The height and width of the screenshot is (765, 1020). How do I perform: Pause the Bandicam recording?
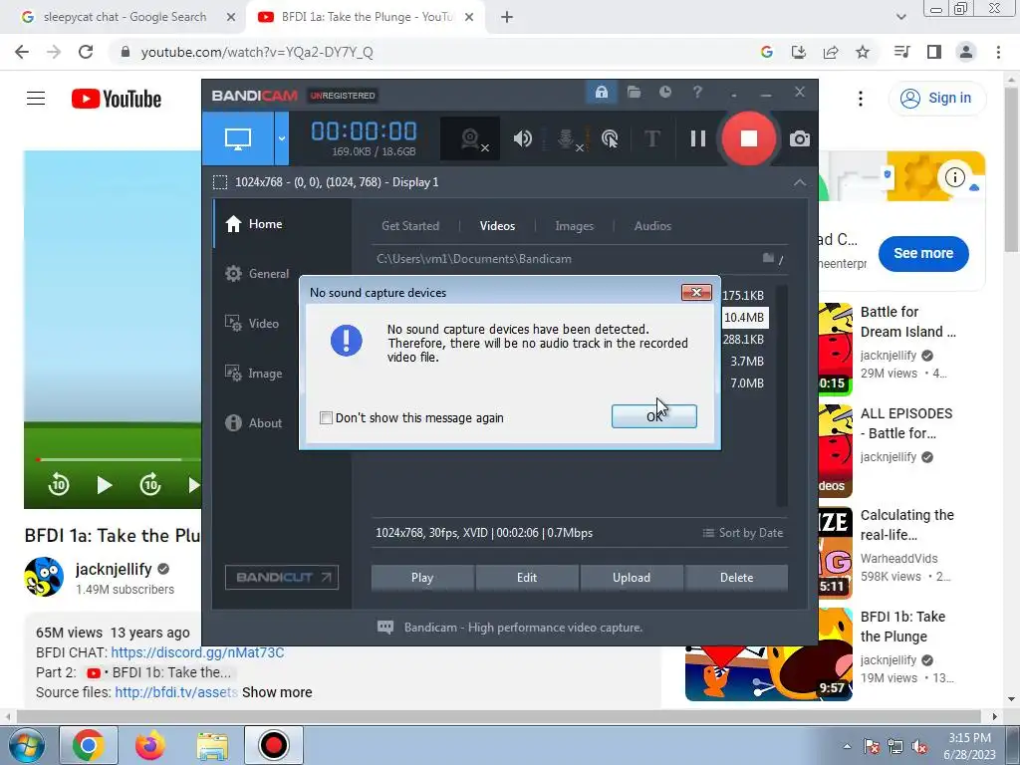coord(698,138)
